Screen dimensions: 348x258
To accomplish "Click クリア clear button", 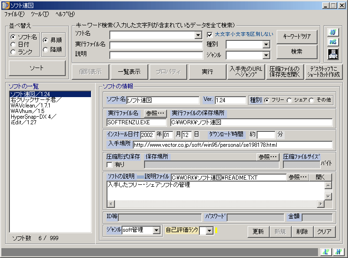I will pos(324,232).
